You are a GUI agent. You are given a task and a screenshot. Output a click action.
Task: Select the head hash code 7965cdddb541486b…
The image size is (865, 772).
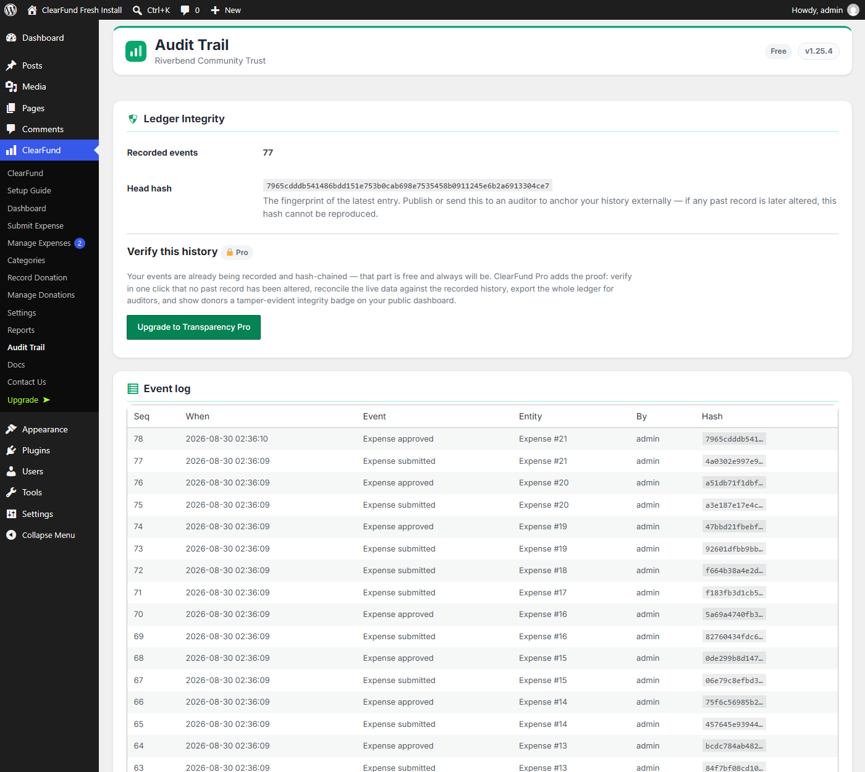(x=408, y=186)
